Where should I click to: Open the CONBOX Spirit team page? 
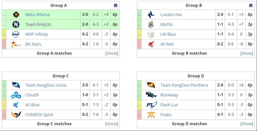pyautogui.click(x=39, y=115)
